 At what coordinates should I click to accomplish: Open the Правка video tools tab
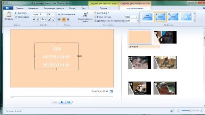(103, 8)
